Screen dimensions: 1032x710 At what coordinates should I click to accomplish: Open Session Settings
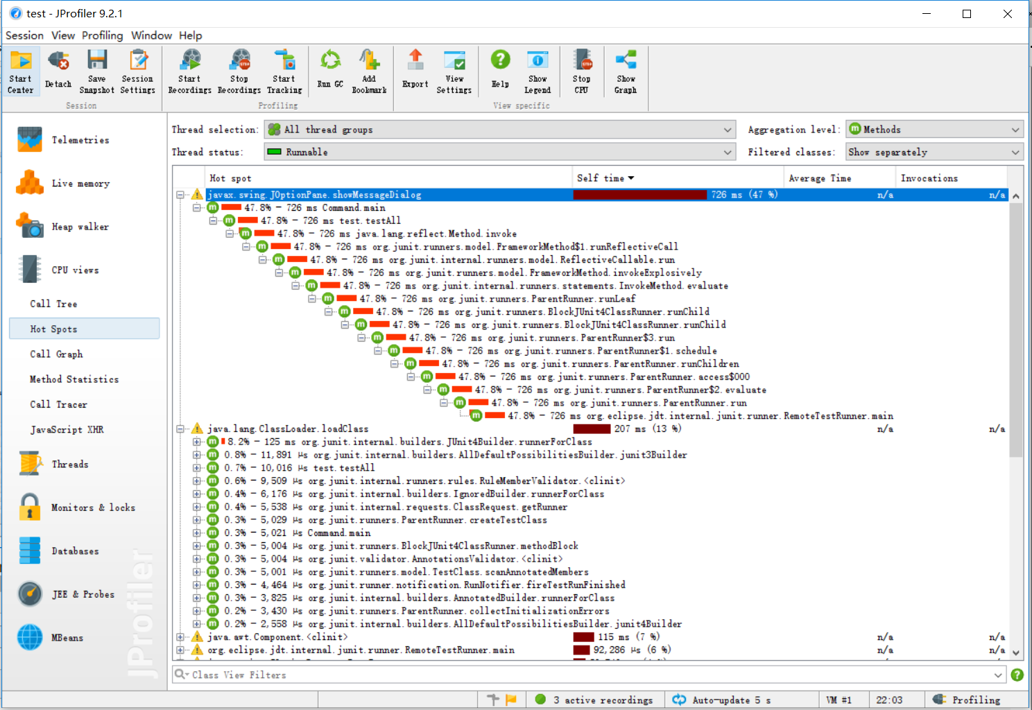(138, 71)
